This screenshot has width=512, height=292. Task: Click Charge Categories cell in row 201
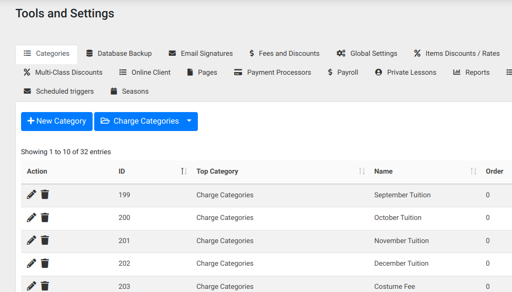[x=225, y=241]
